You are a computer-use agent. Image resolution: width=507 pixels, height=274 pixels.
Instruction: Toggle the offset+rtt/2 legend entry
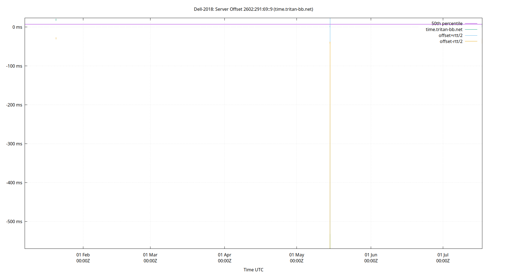(451, 35)
